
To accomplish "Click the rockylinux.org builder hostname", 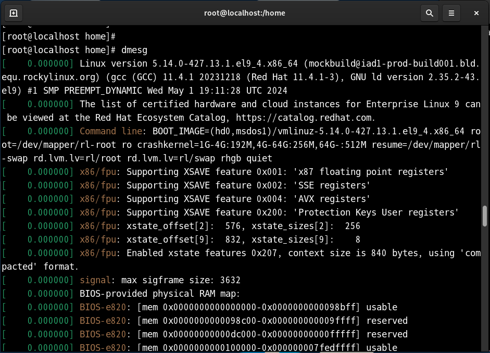I will pyautogui.click(x=241, y=70).
